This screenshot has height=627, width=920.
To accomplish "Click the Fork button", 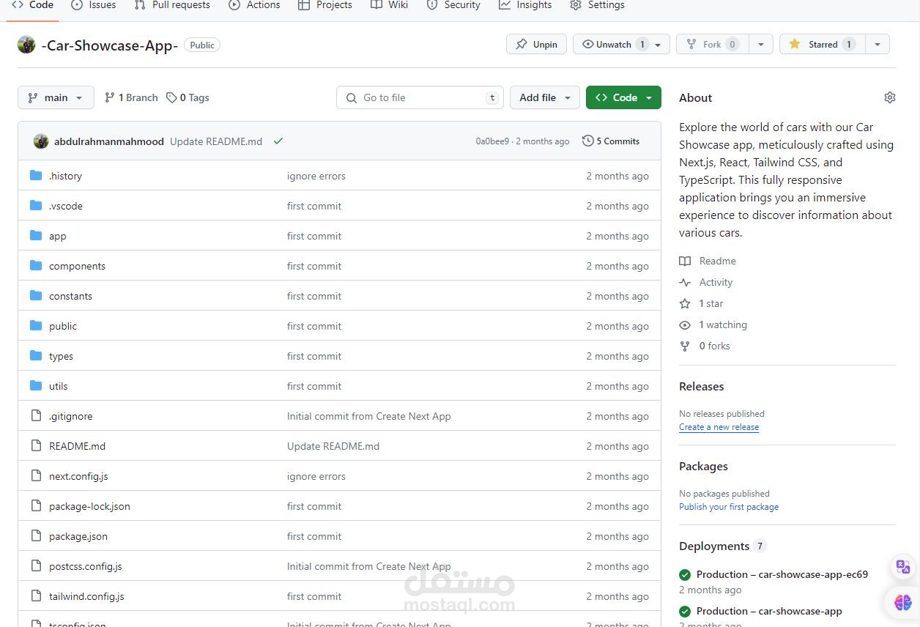I will pyautogui.click(x=711, y=44).
